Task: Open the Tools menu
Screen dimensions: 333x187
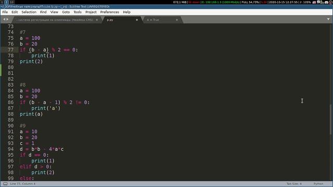Action: click(x=78, y=12)
